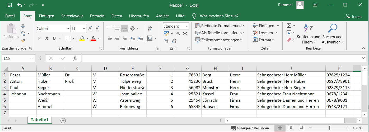Expand Zellenformatvorlagen gallery
Image resolution: width=369 pixels, height=132 pixels.
219,40
